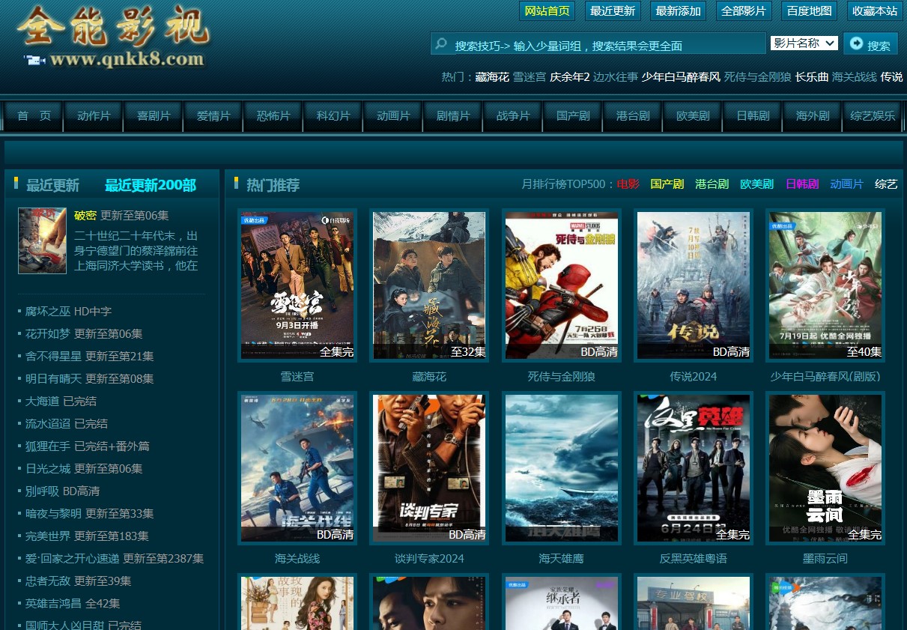Select 港台剧 category tab
Screen dimensions: 907x630
[633, 116]
